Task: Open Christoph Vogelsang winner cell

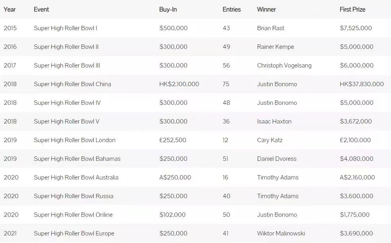Action: (x=284, y=66)
